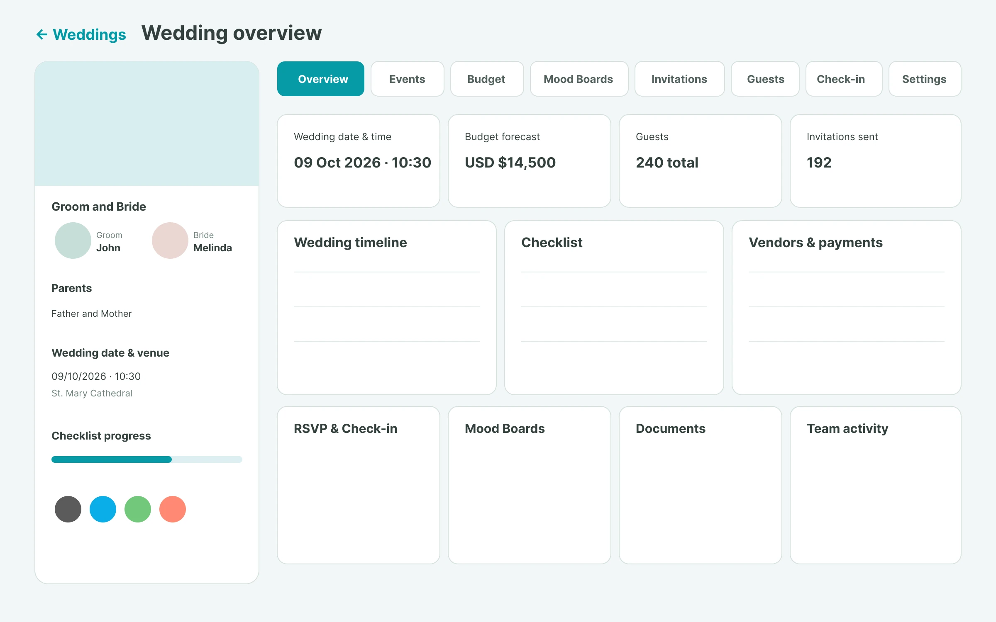
Task: Open the Vendors & payments panel
Action: [x=847, y=308]
